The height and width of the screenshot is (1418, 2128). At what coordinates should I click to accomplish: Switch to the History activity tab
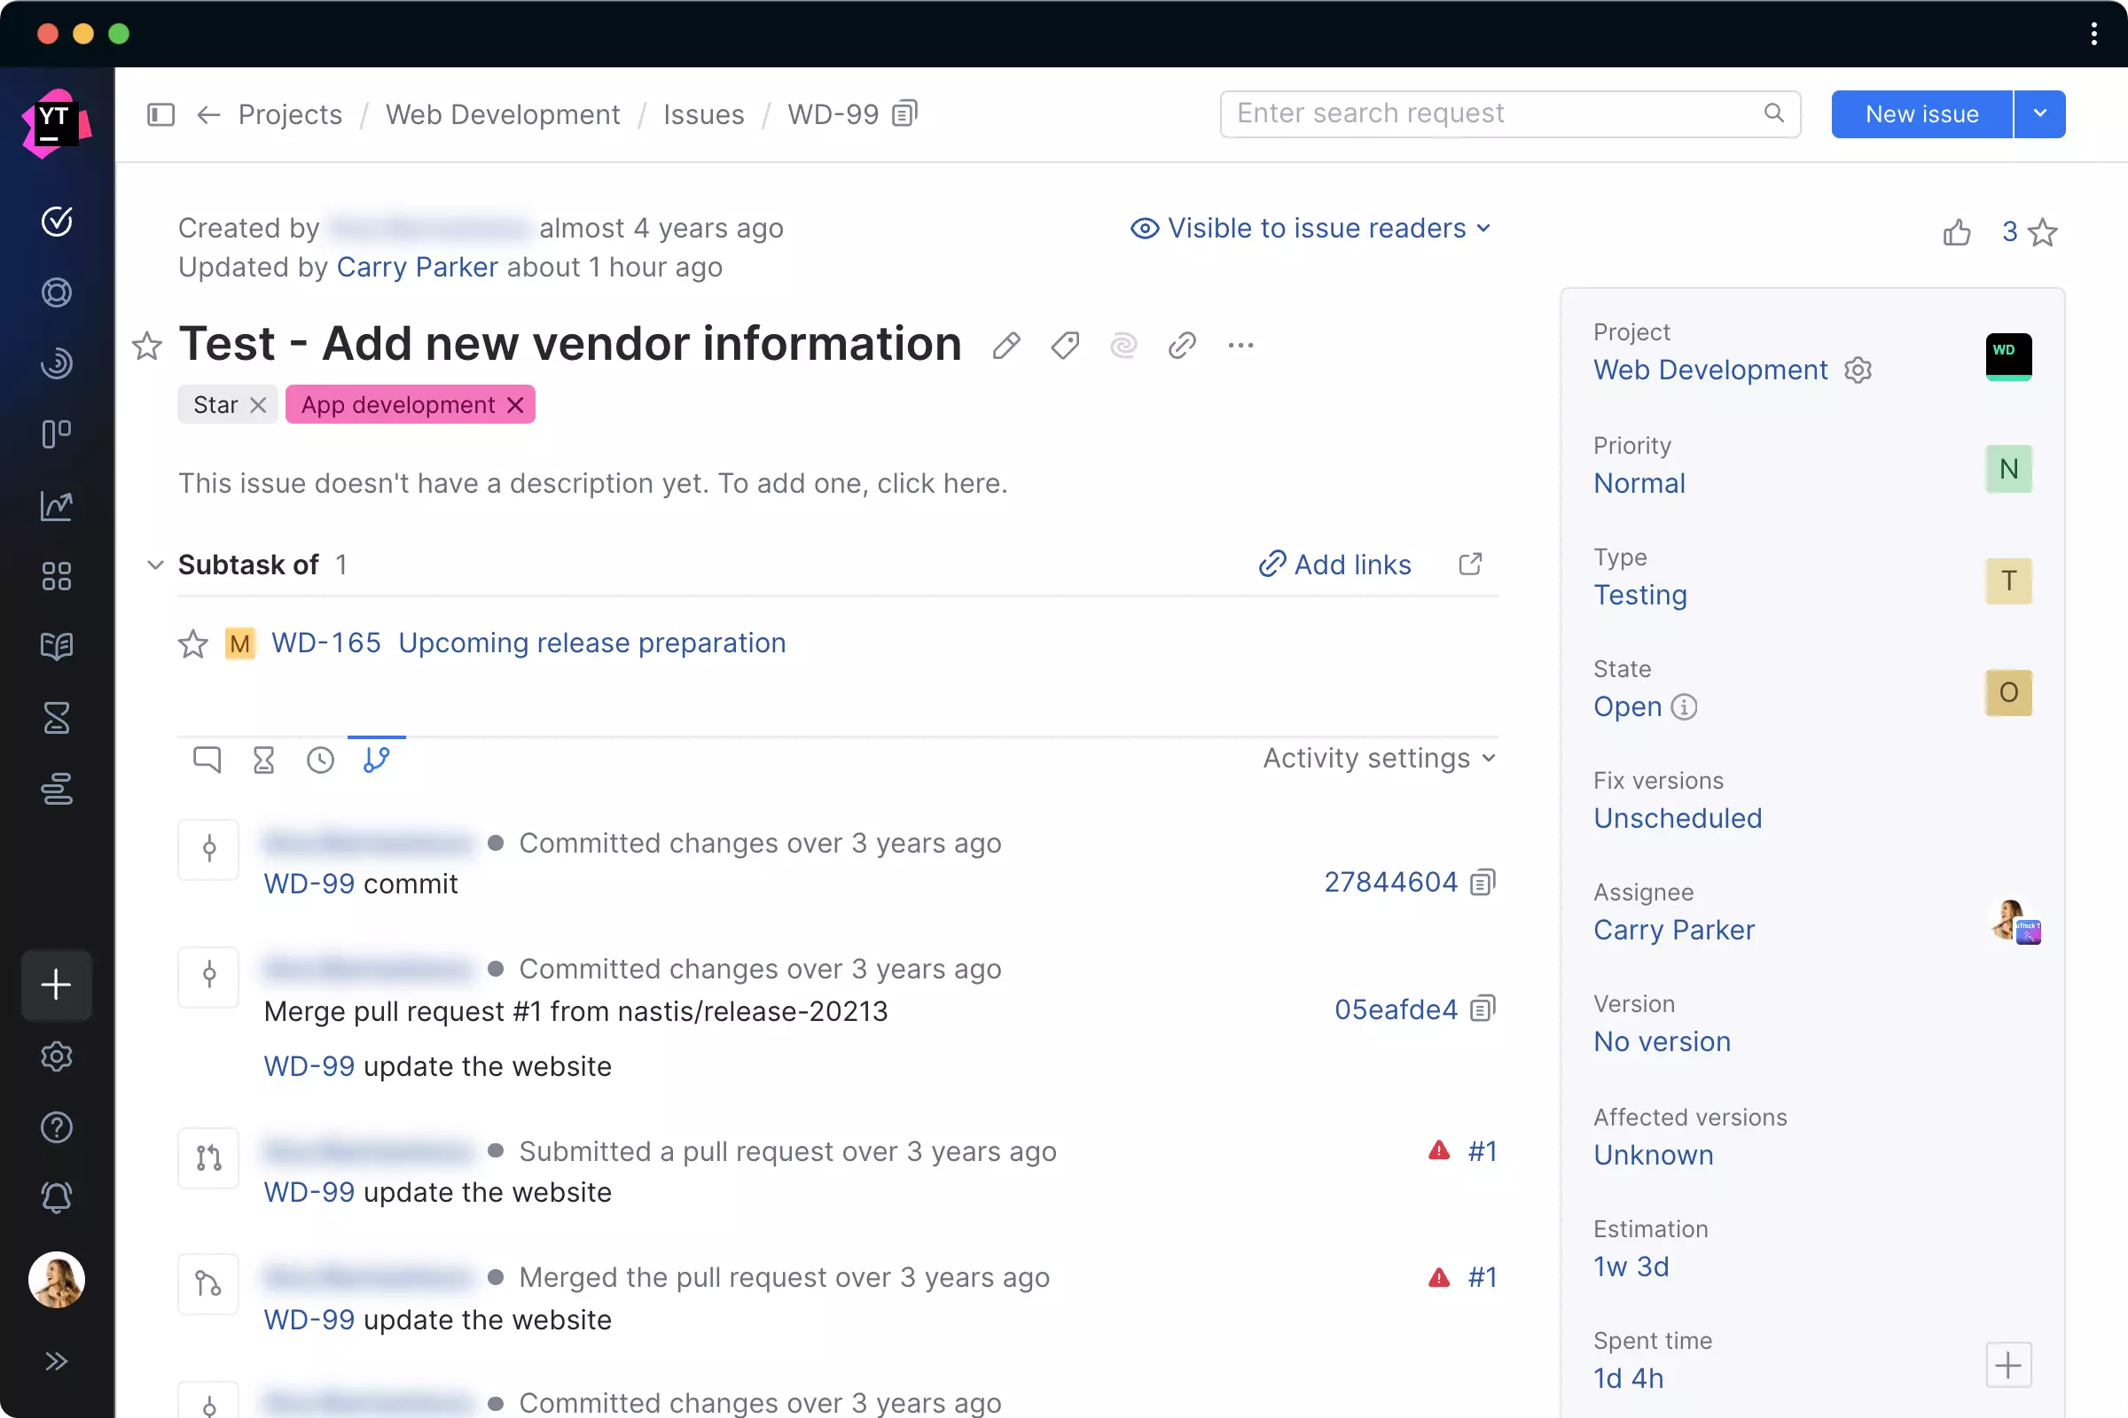319,760
